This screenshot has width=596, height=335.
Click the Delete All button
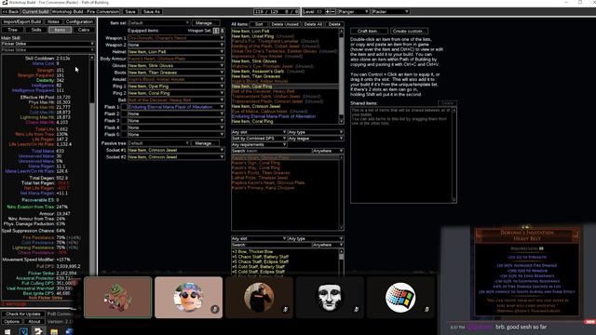click(313, 24)
